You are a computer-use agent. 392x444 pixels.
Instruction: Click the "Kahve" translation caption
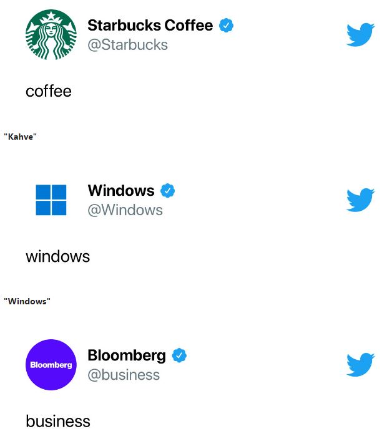point(20,137)
